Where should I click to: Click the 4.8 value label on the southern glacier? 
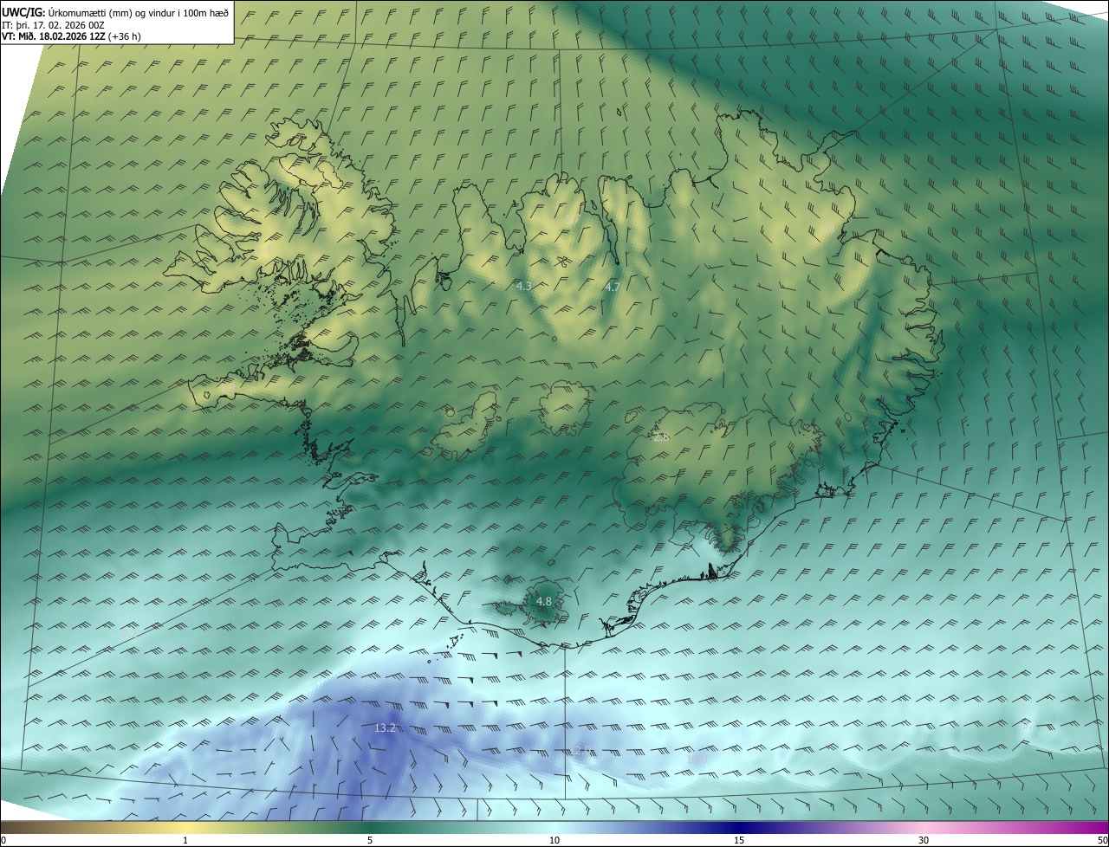tap(543, 601)
